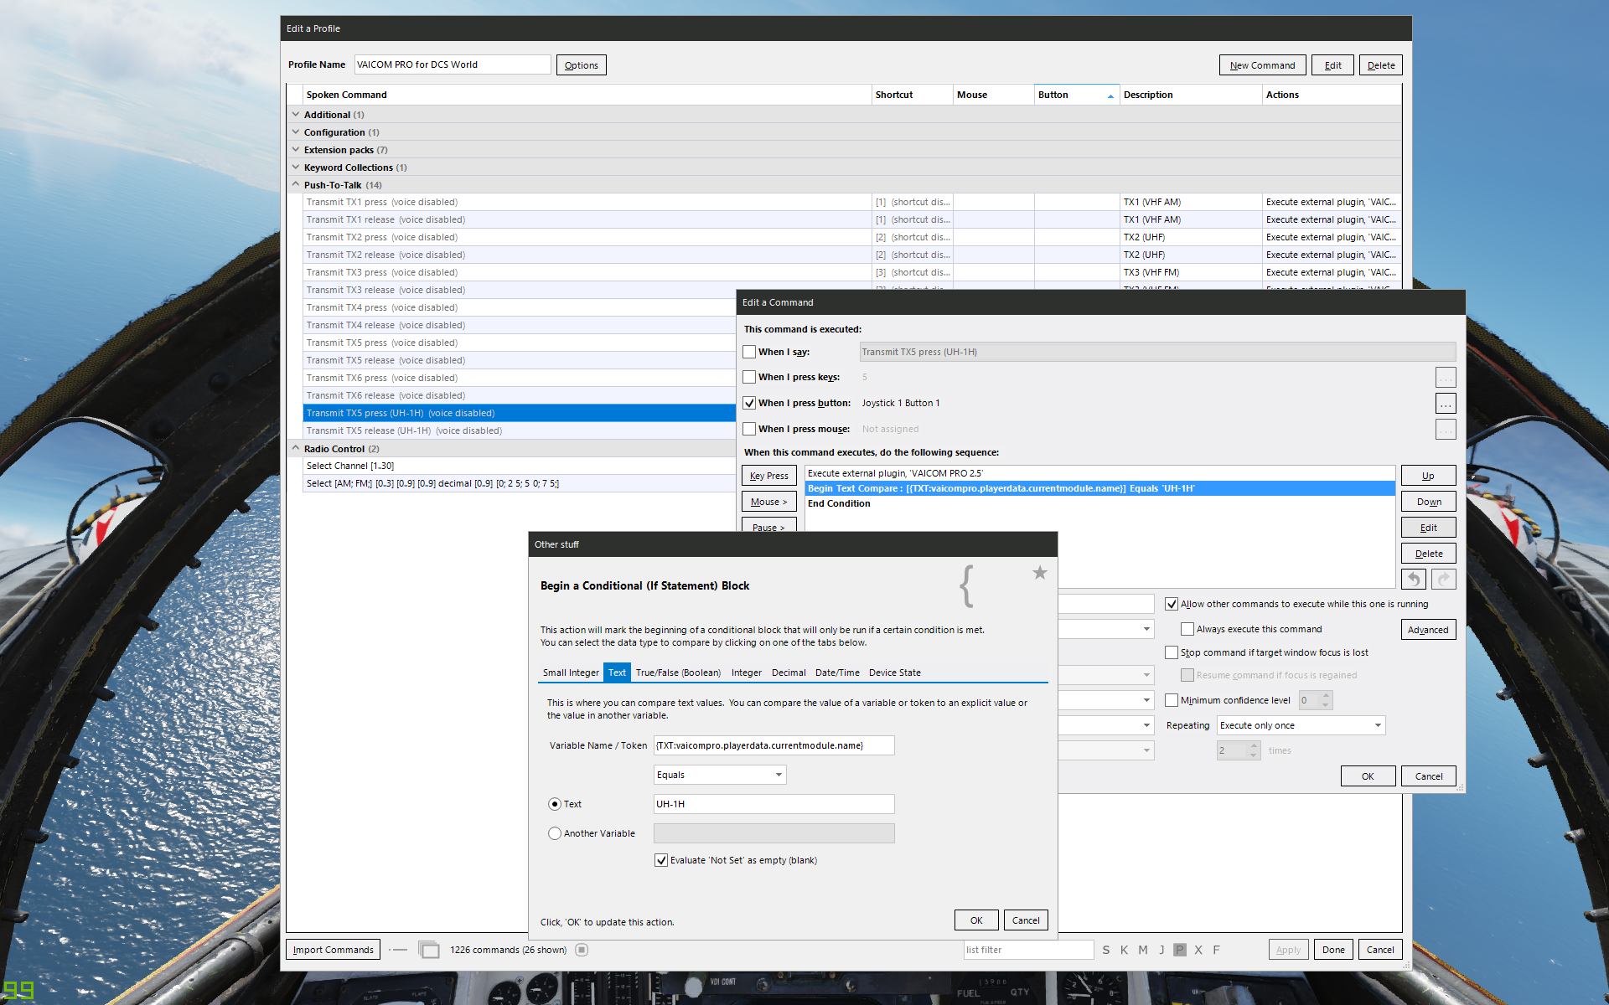Select the 'Another Variable' radio button

555,833
